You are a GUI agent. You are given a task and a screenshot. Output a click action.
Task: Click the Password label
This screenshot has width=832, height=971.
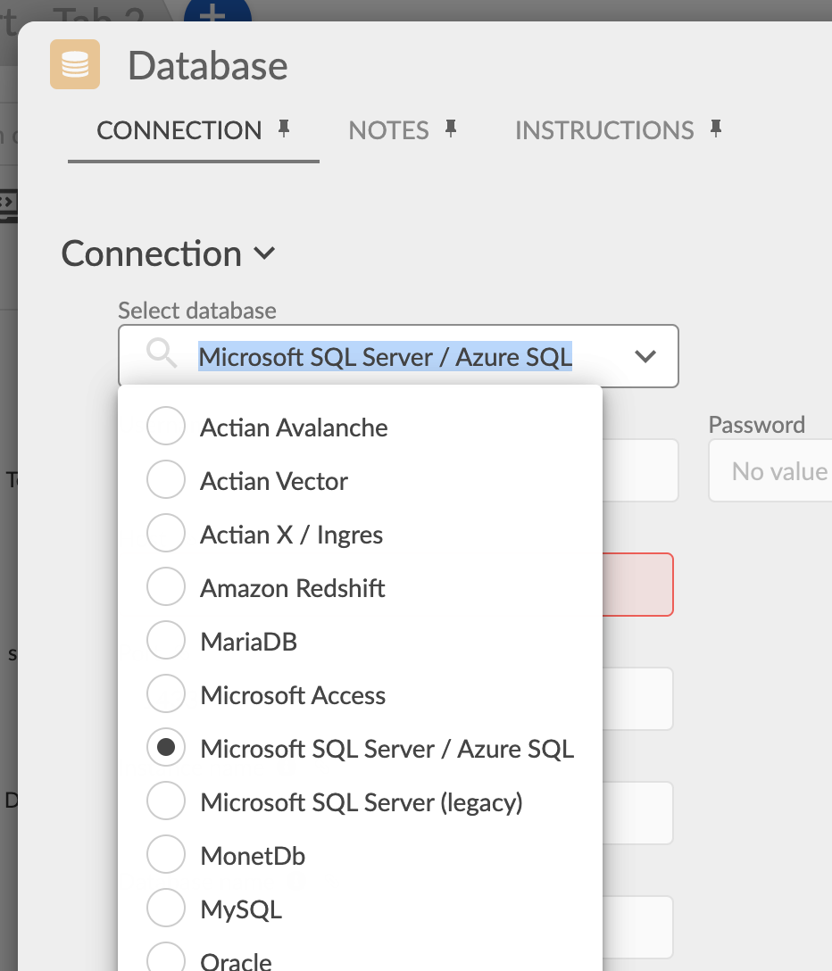coord(756,425)
